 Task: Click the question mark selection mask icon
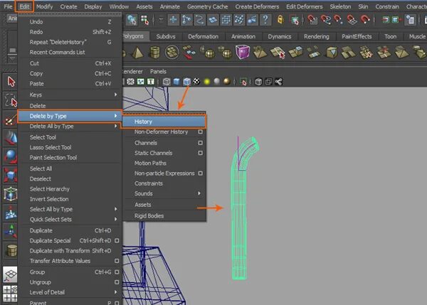tap(265, 20)
